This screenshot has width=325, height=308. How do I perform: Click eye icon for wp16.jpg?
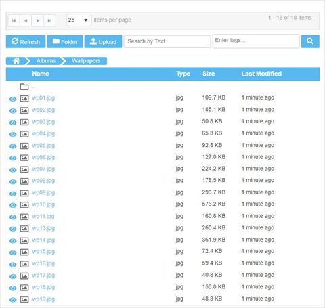point(13,264)
